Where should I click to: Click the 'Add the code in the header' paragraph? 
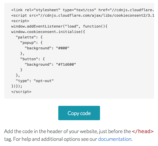tap(79, 135)
